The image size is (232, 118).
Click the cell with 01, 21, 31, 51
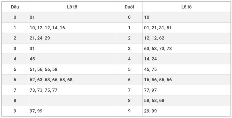(158, 28)
